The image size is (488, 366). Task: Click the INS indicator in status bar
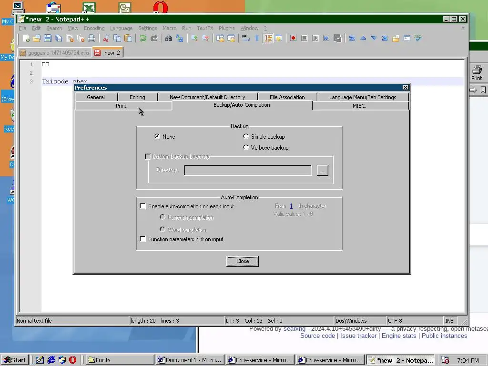coord(452,321)
